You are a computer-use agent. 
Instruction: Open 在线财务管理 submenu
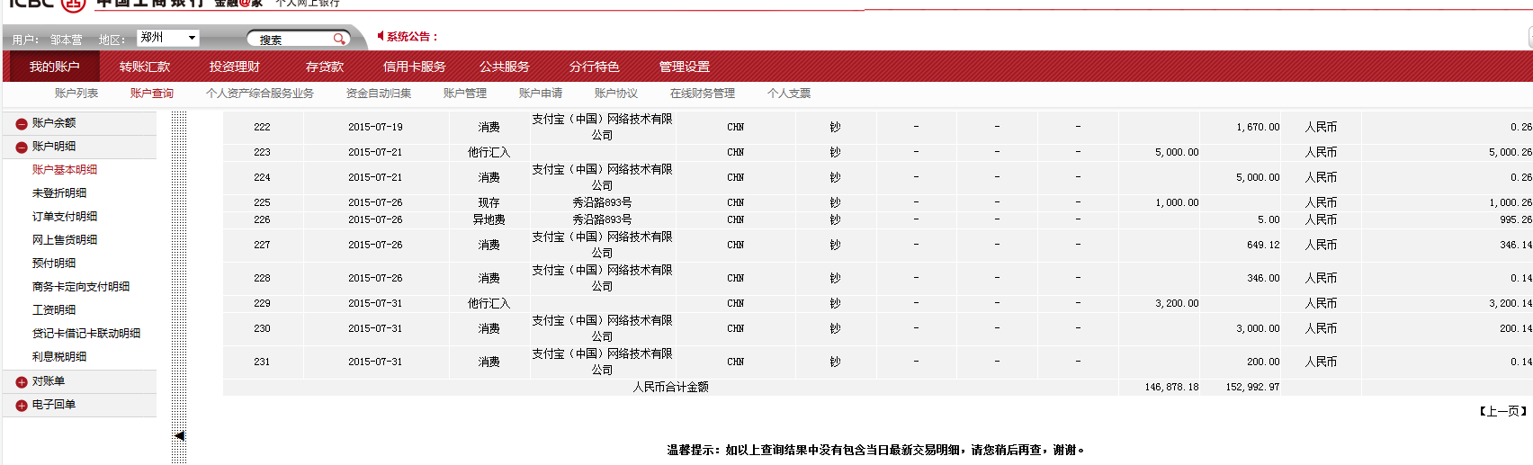coord(703,94)
